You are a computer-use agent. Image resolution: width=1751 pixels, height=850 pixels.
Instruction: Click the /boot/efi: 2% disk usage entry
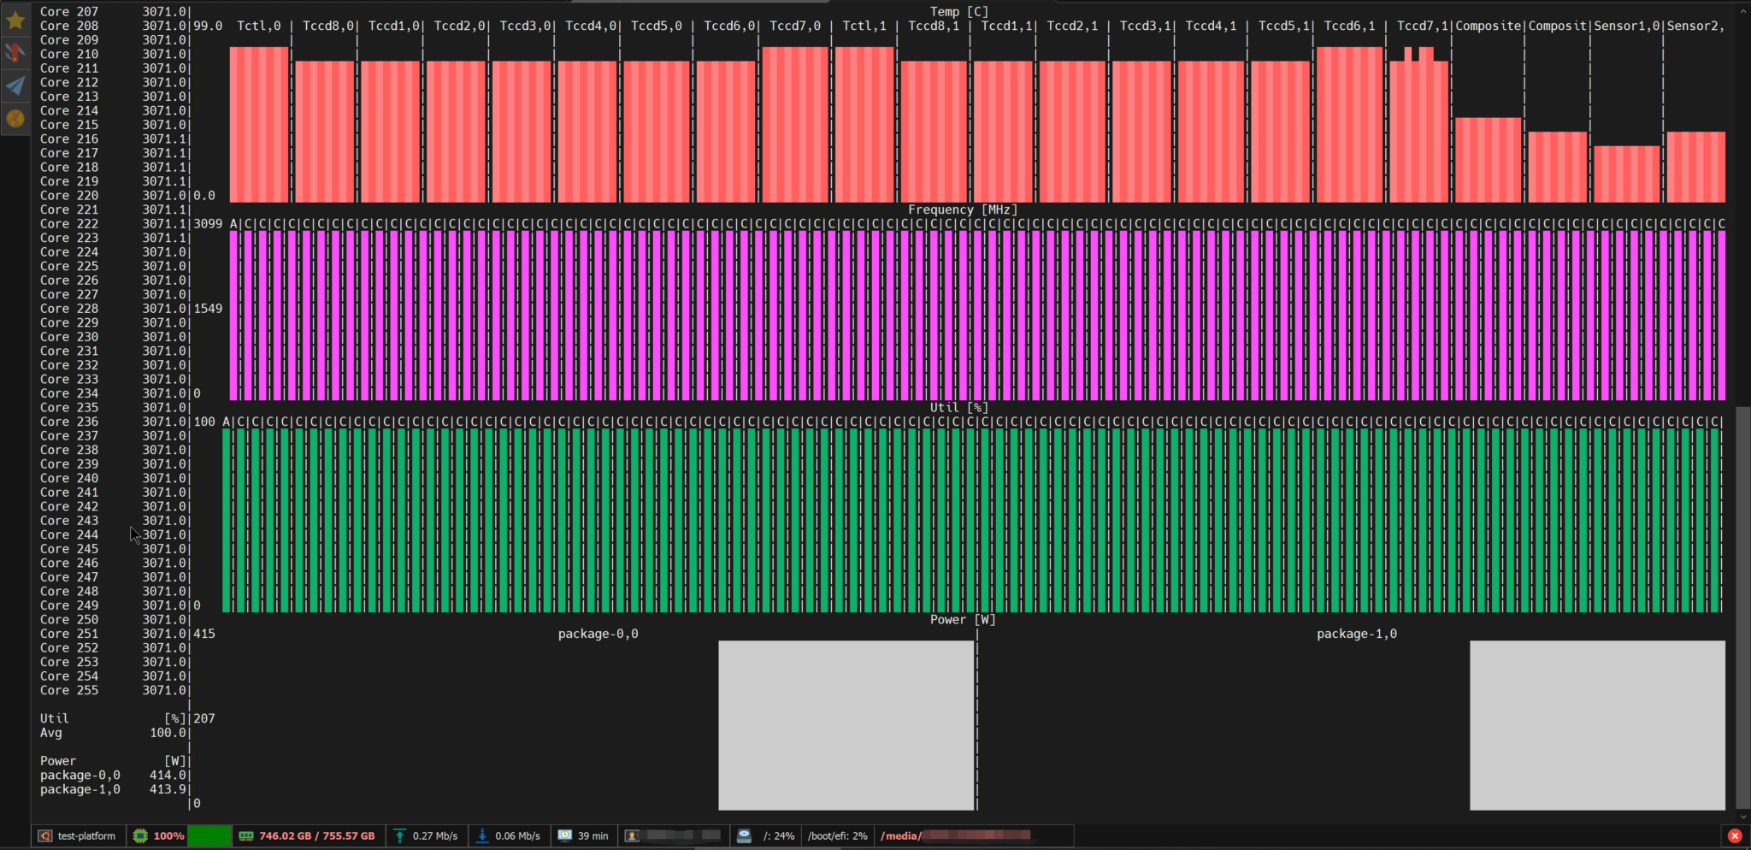pyautogui.click(x=836, y=835)
